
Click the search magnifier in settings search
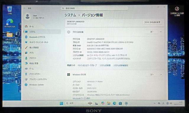63,8
